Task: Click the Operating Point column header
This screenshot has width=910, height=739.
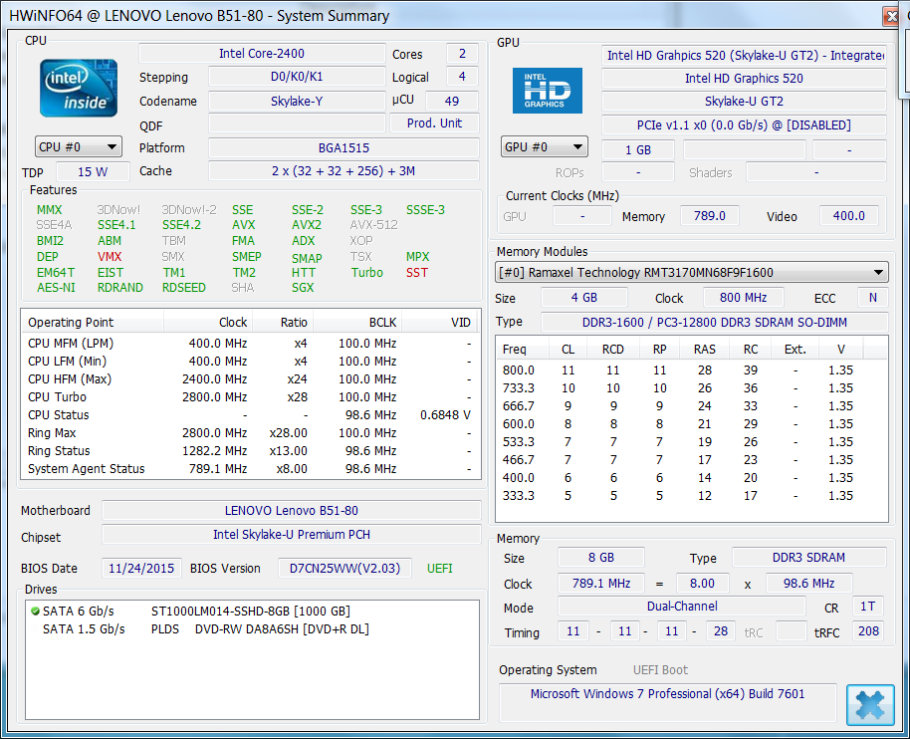Action: point(93,322)
